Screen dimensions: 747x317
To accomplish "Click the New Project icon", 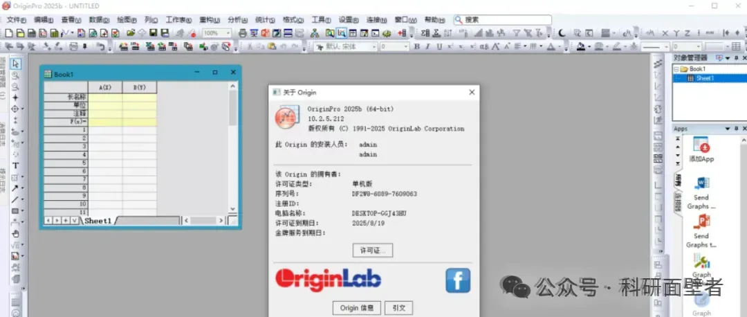I will pos(8,33).
